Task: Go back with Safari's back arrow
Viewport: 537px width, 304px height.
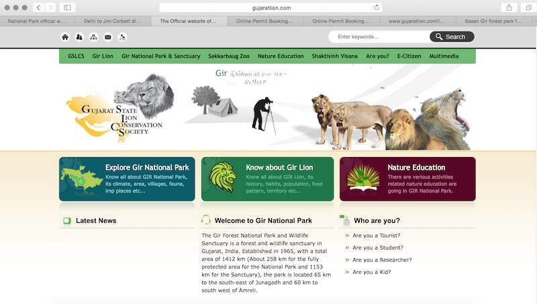Action: 38,7
